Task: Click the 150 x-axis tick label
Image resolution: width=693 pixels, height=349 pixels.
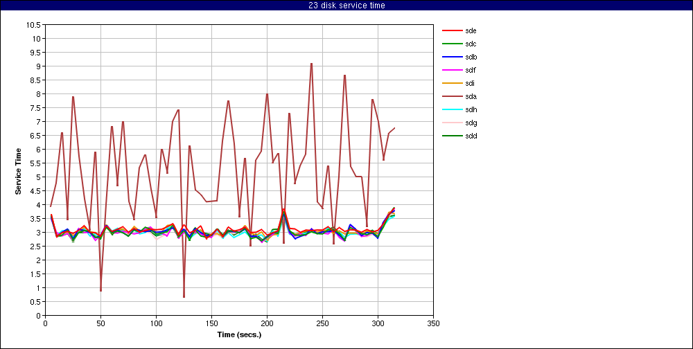Action: [x=211, y=323]
